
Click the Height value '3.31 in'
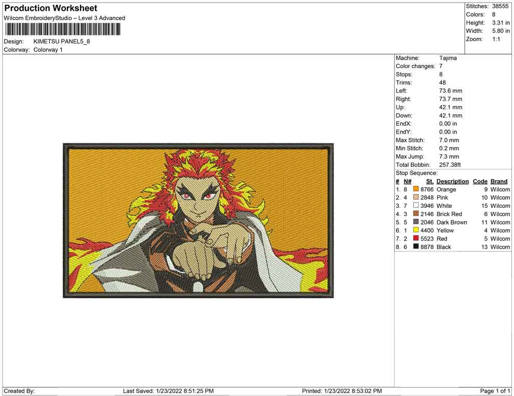pos(501,23)
